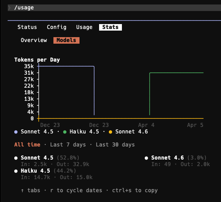The height and width of the screenshot is (202, 221).
Task: Click the Apr 5 x-axis date label
Action: (x=195, y=125)
